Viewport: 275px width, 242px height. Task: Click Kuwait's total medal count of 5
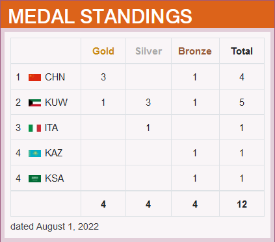(242, 103)
